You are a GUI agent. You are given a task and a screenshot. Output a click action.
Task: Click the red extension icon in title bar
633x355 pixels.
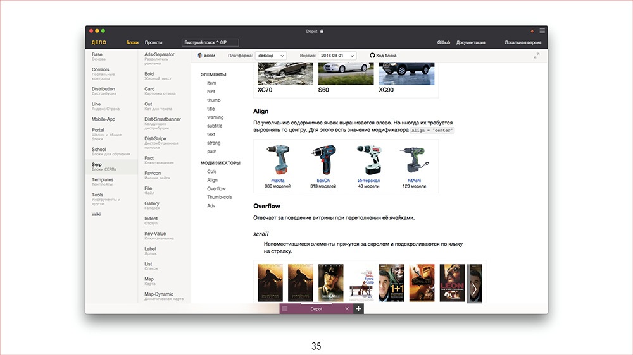532,31
